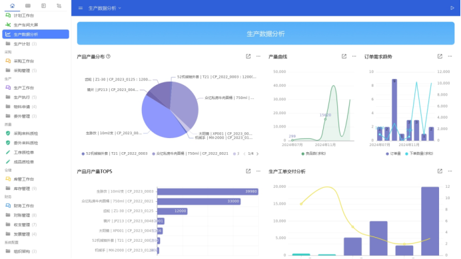Open the layout panel sidebar tab icon
The width and height of the screenshot is (461, 259).
click(43, 5)
